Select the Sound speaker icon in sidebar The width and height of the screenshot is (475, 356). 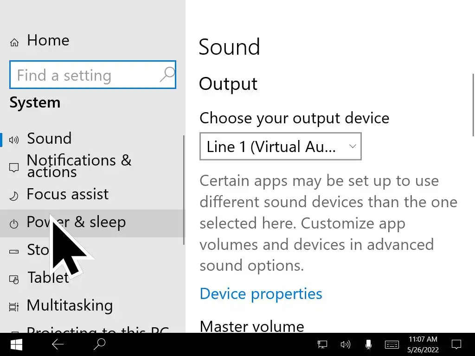(14, 140)
